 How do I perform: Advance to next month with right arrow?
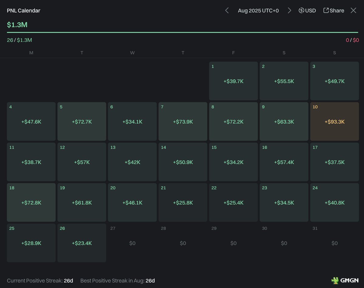(289, 11)
